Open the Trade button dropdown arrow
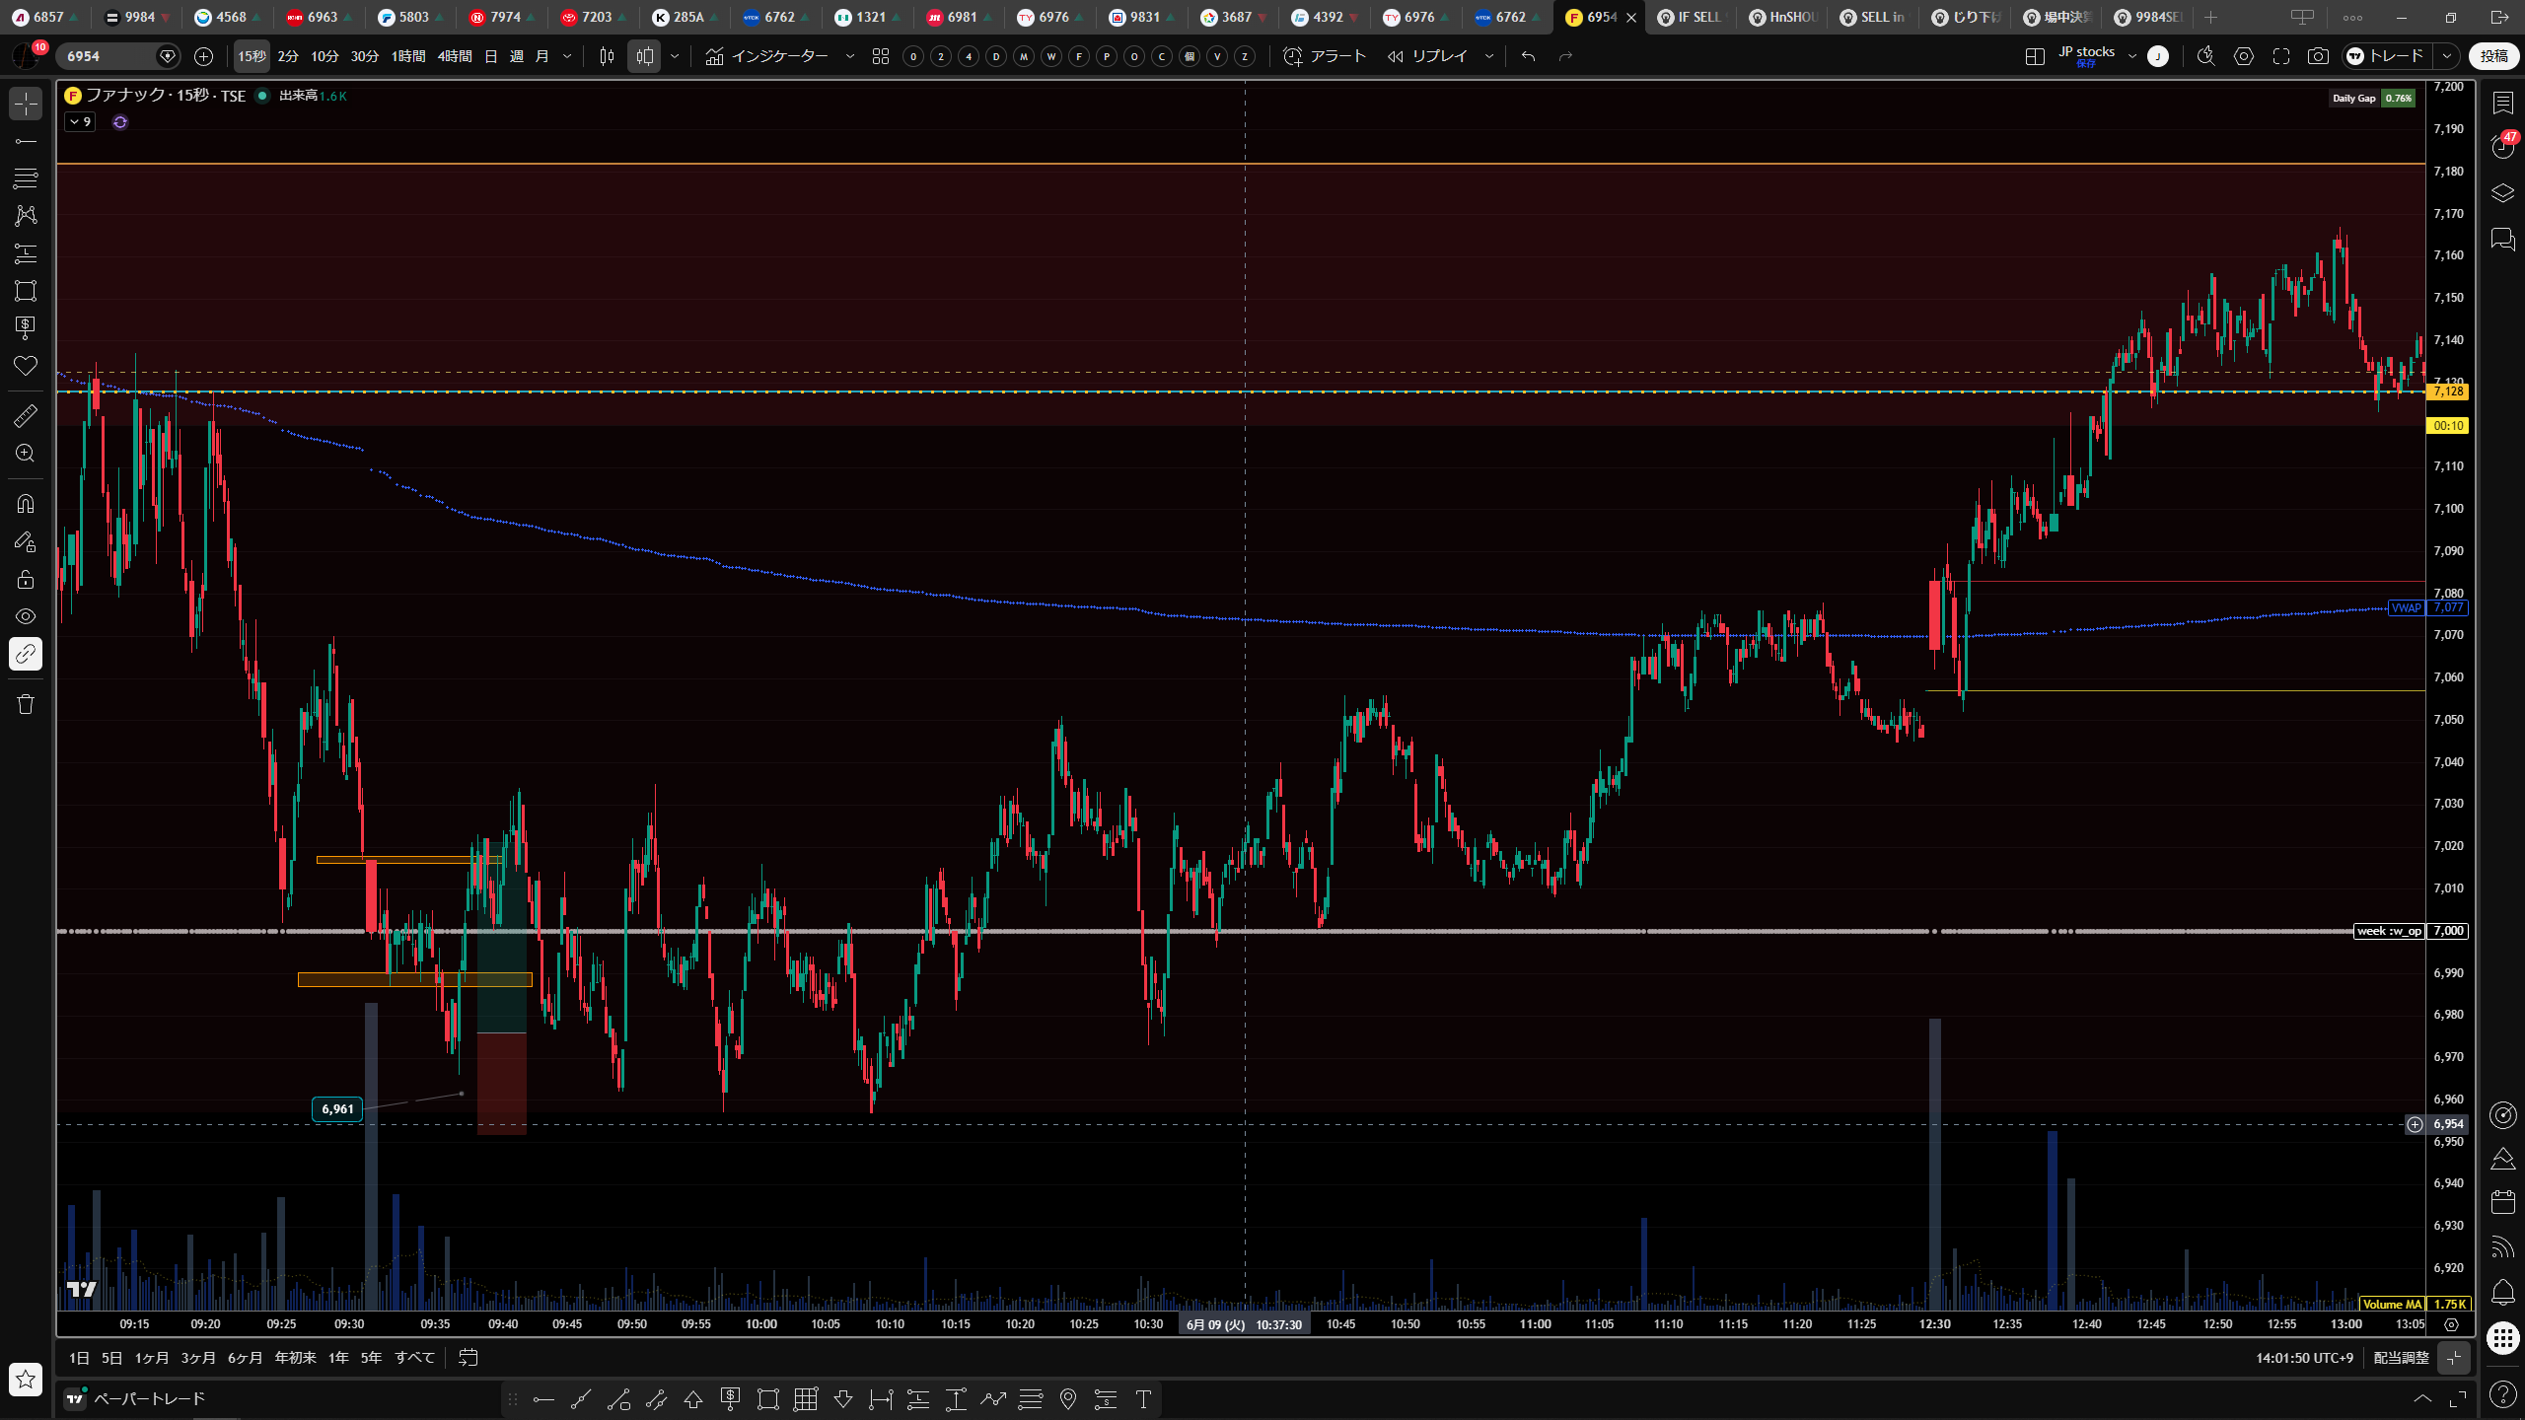Image resolution: width=2525 pixels, height=1420 pixels. pyautogui.click(x=2447, y=57)
